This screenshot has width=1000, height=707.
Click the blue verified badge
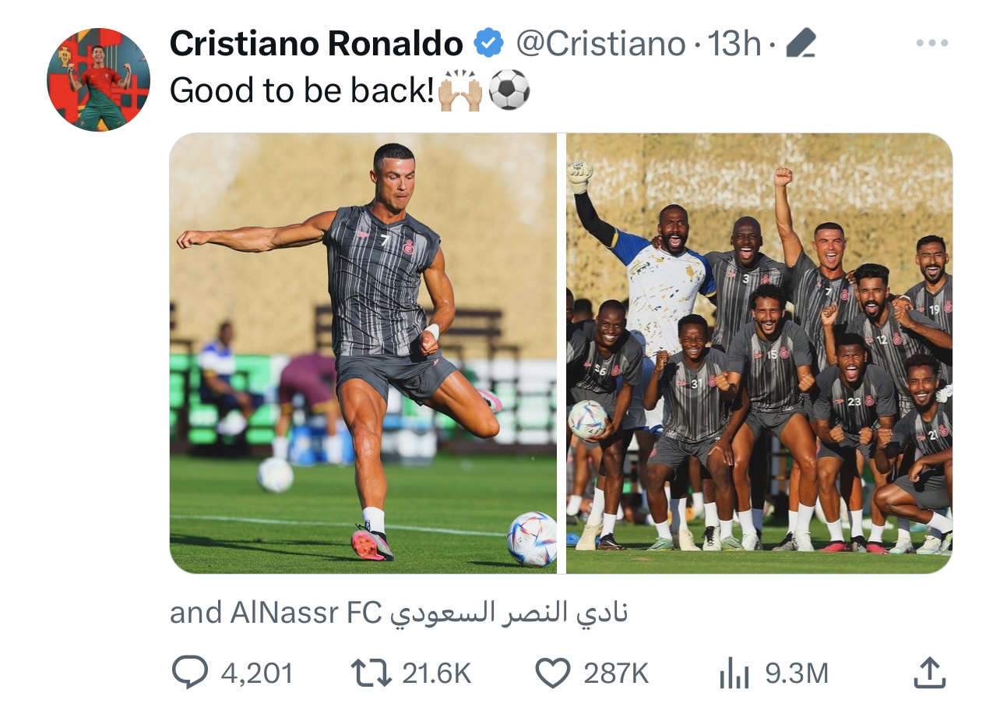click(x=489, y=44)
